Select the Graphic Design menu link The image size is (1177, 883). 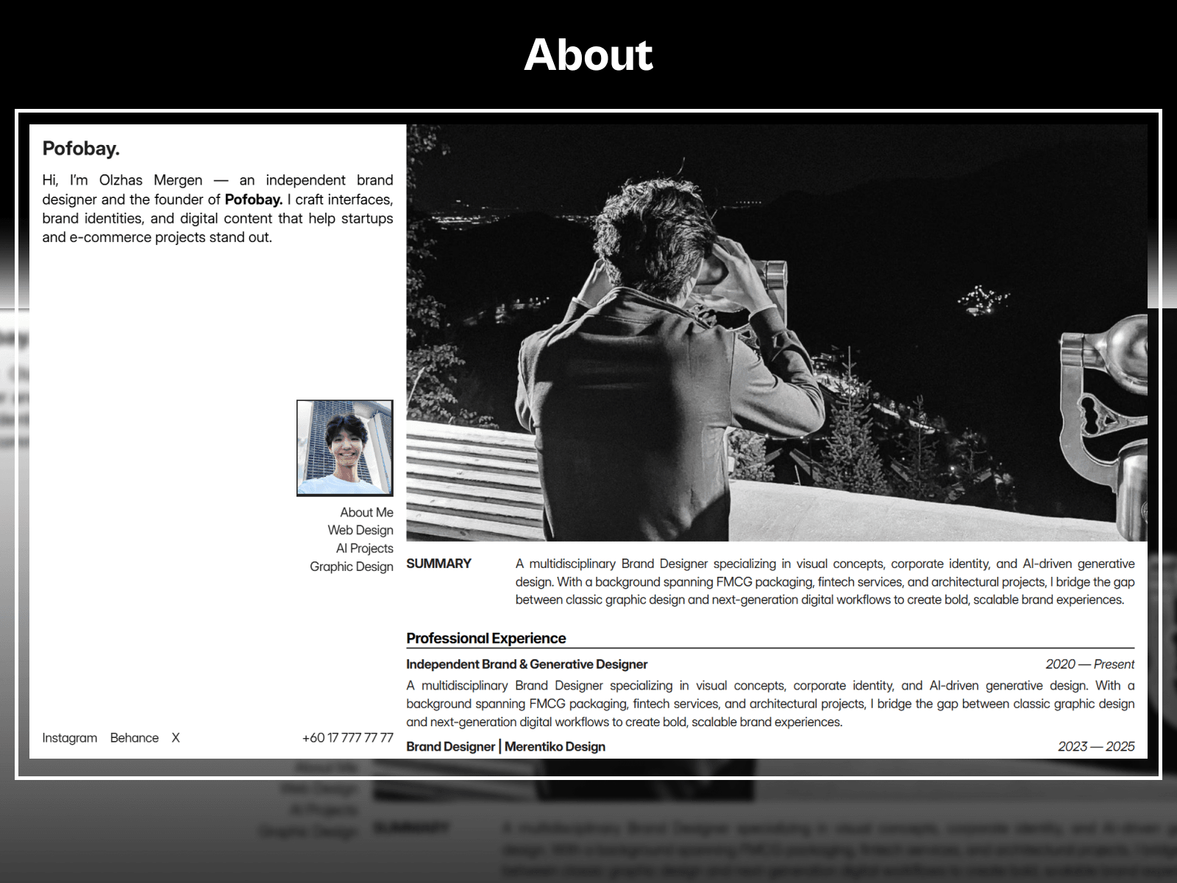point(352,567)
